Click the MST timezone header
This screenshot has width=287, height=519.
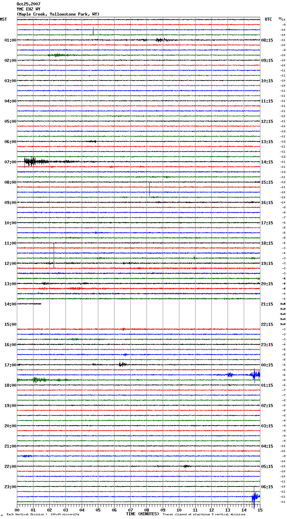[3, 19]
